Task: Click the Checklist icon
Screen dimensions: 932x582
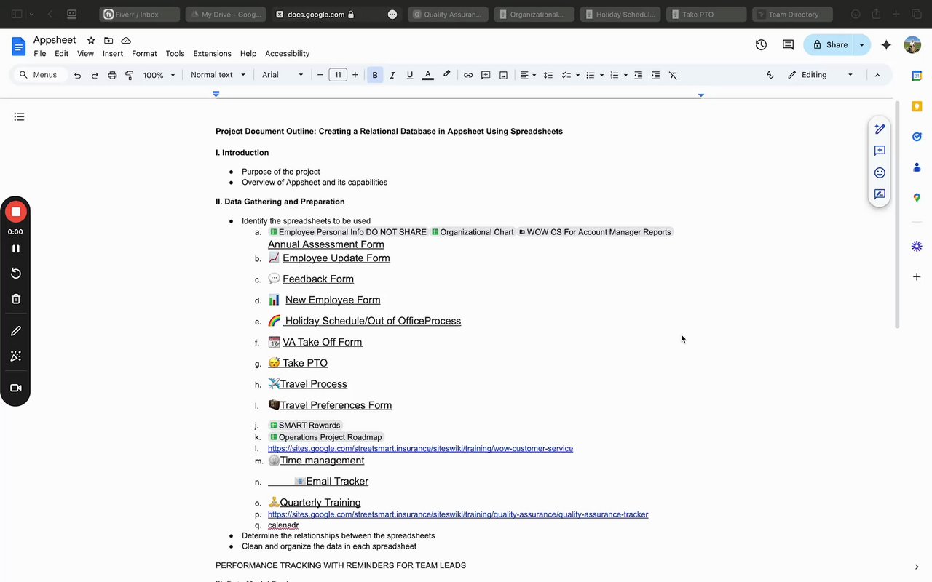Action: (566, 75)
